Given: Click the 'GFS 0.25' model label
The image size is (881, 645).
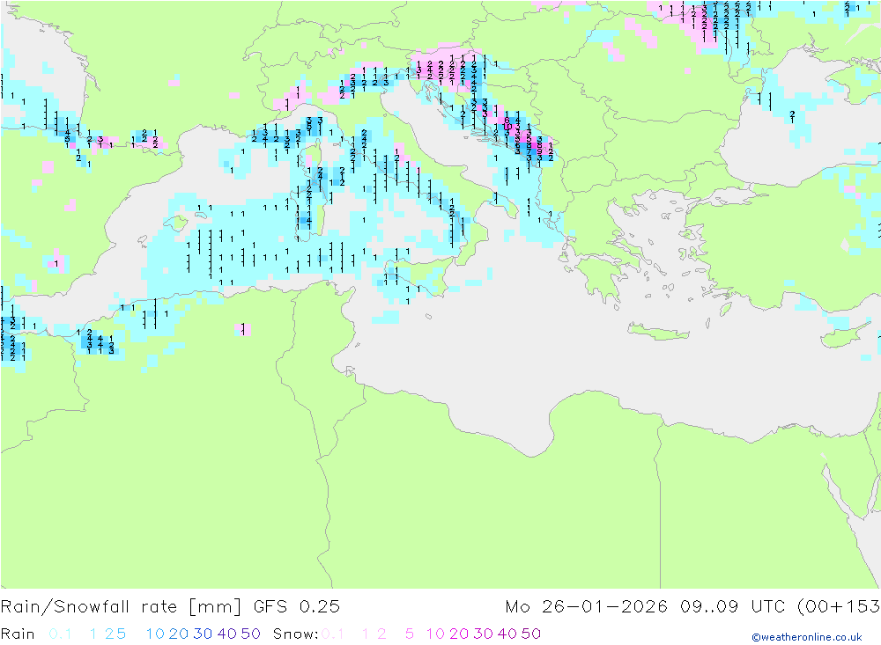Looking at the screenshot, I should pos(297,607).
